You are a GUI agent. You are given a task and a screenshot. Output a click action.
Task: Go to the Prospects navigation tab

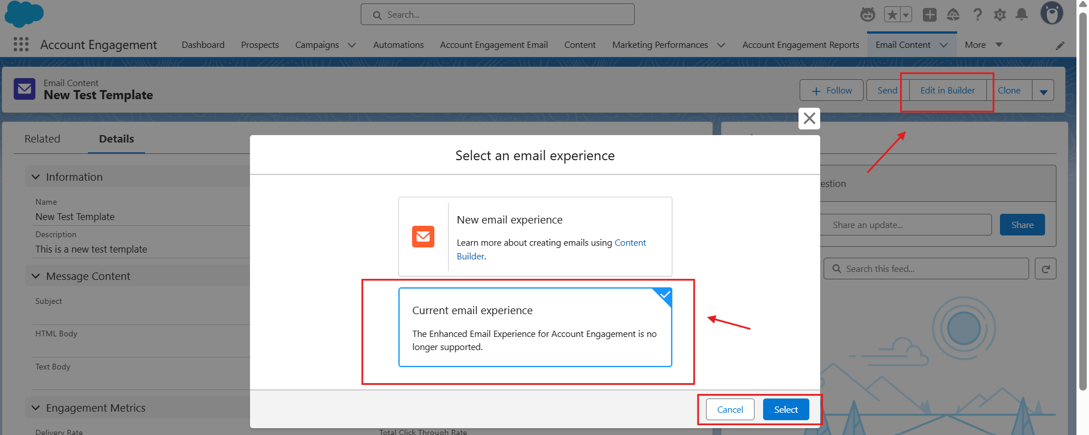[x=260, y=45]
